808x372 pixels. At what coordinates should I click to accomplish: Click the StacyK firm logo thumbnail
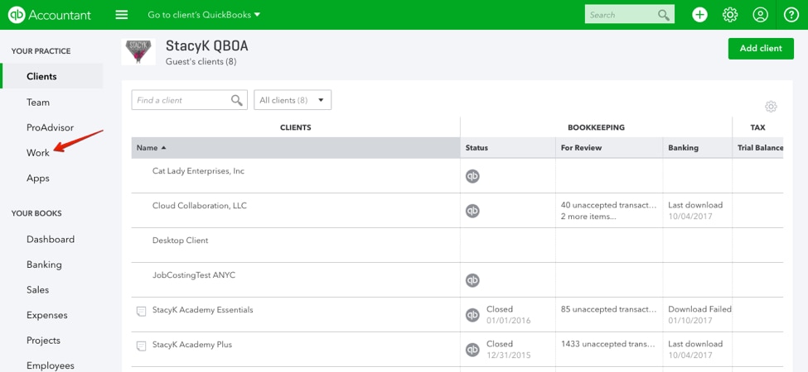click(138, 51)
